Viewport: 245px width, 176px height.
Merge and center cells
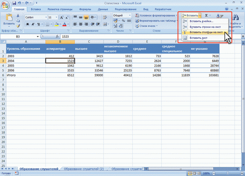pos(105,24)
